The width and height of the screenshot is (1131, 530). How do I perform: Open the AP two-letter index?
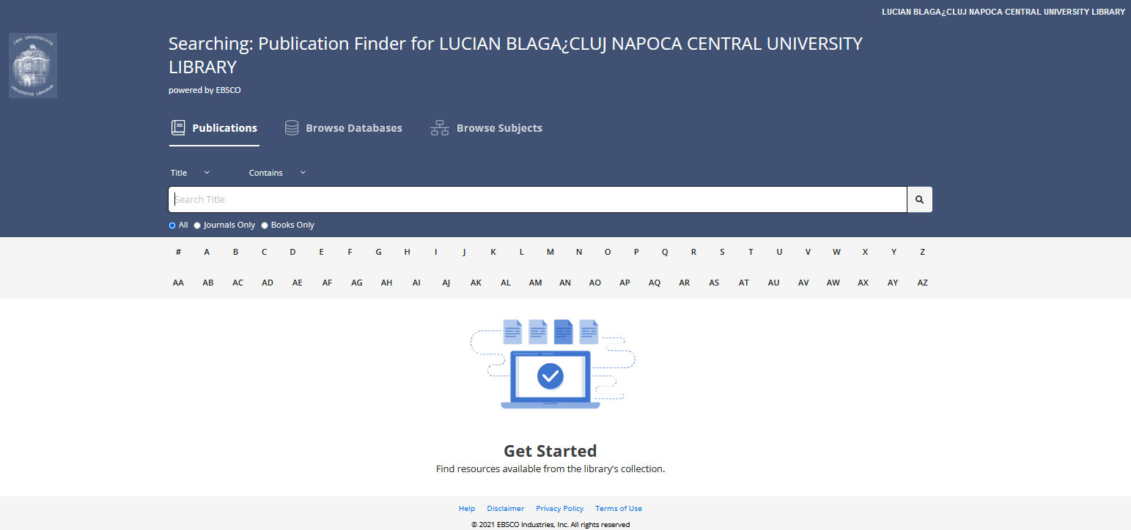pyautogui.click(x=625, y=283)
